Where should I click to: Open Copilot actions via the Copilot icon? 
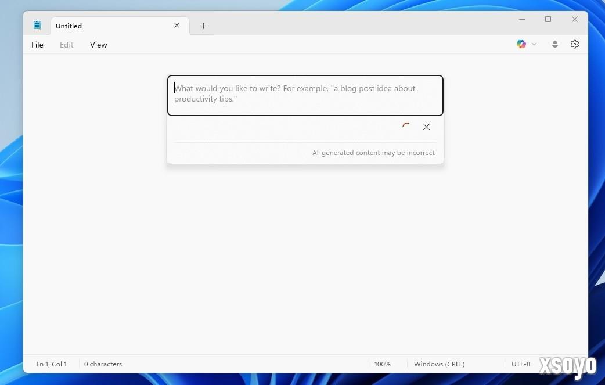point(521,44)
